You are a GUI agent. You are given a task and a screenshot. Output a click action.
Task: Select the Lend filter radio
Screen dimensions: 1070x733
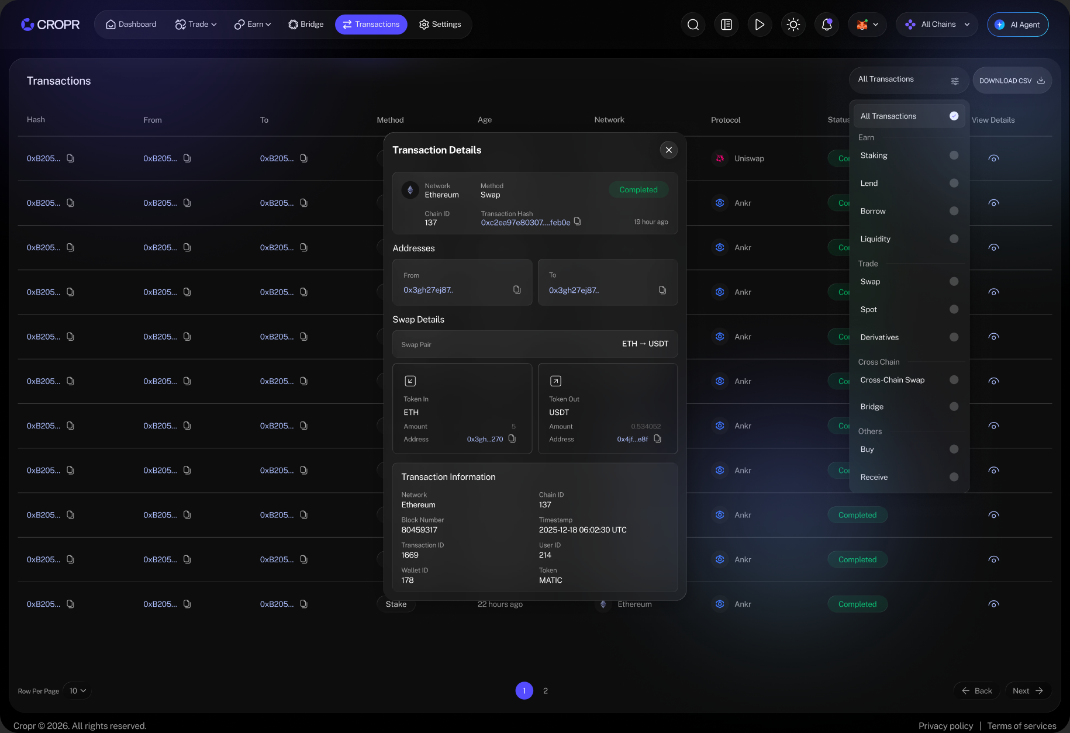point(954,184)
